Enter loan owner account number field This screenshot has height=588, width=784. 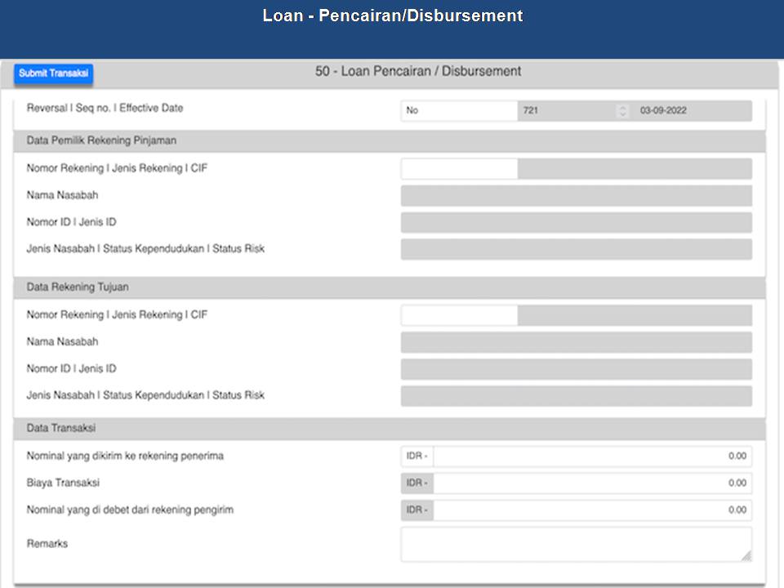point(459,169)
